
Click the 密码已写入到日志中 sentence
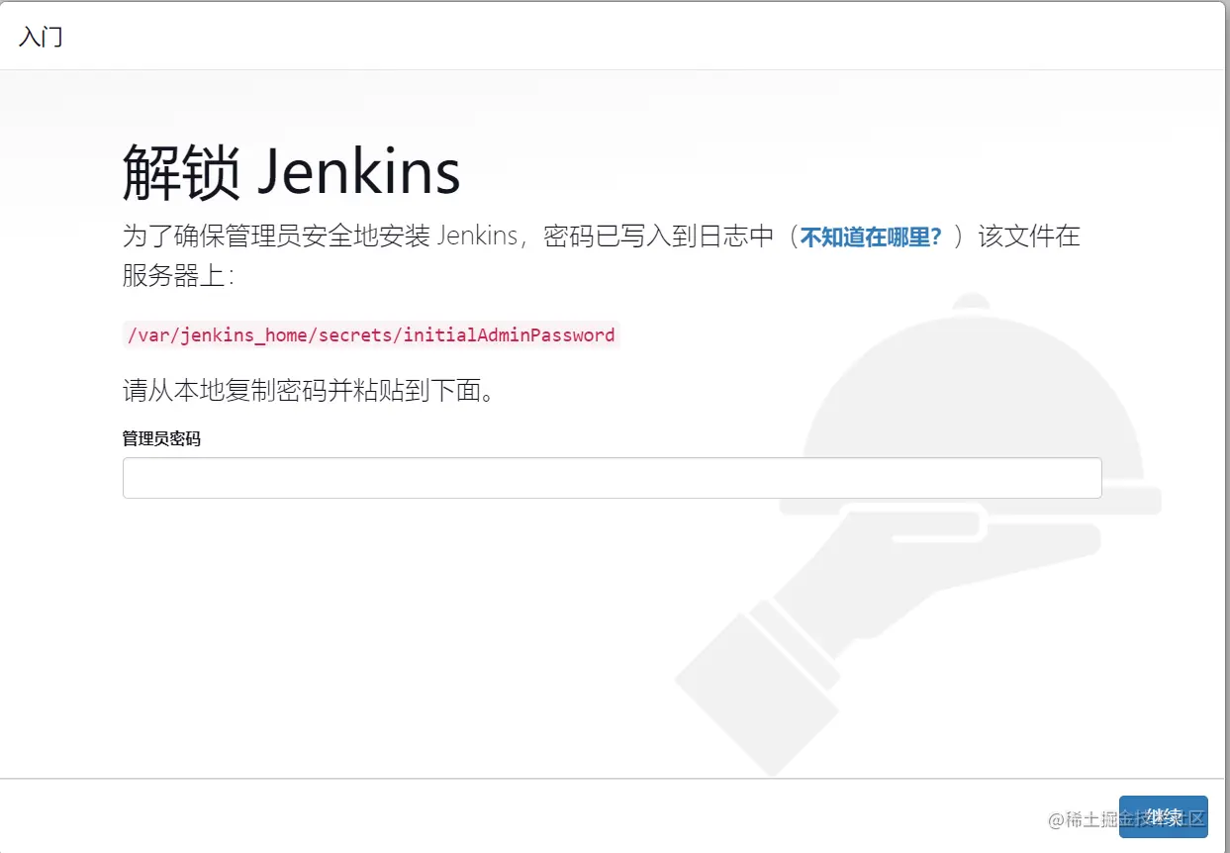tap(657, 237)
